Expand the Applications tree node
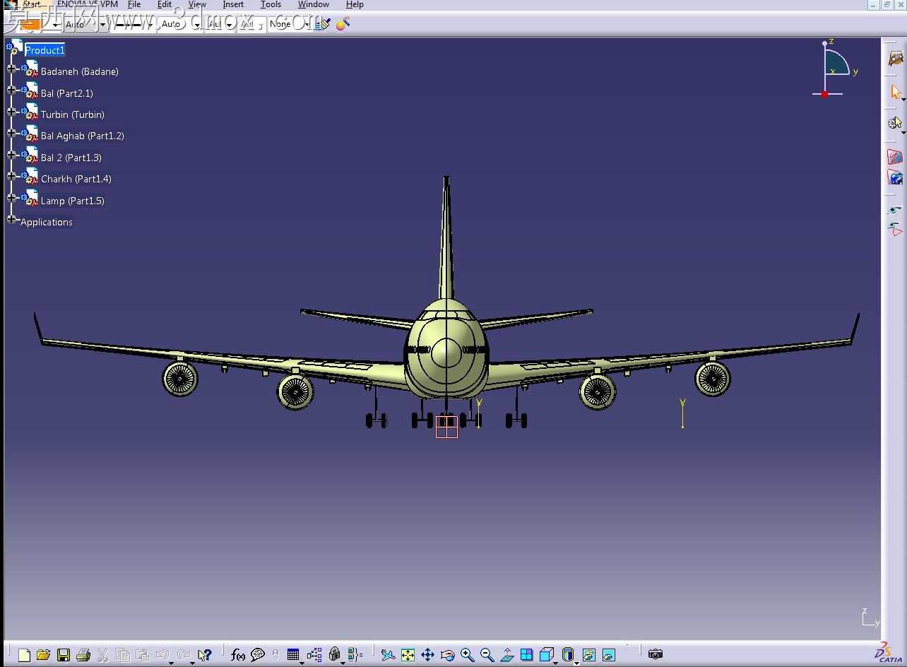 coord(11,220)
